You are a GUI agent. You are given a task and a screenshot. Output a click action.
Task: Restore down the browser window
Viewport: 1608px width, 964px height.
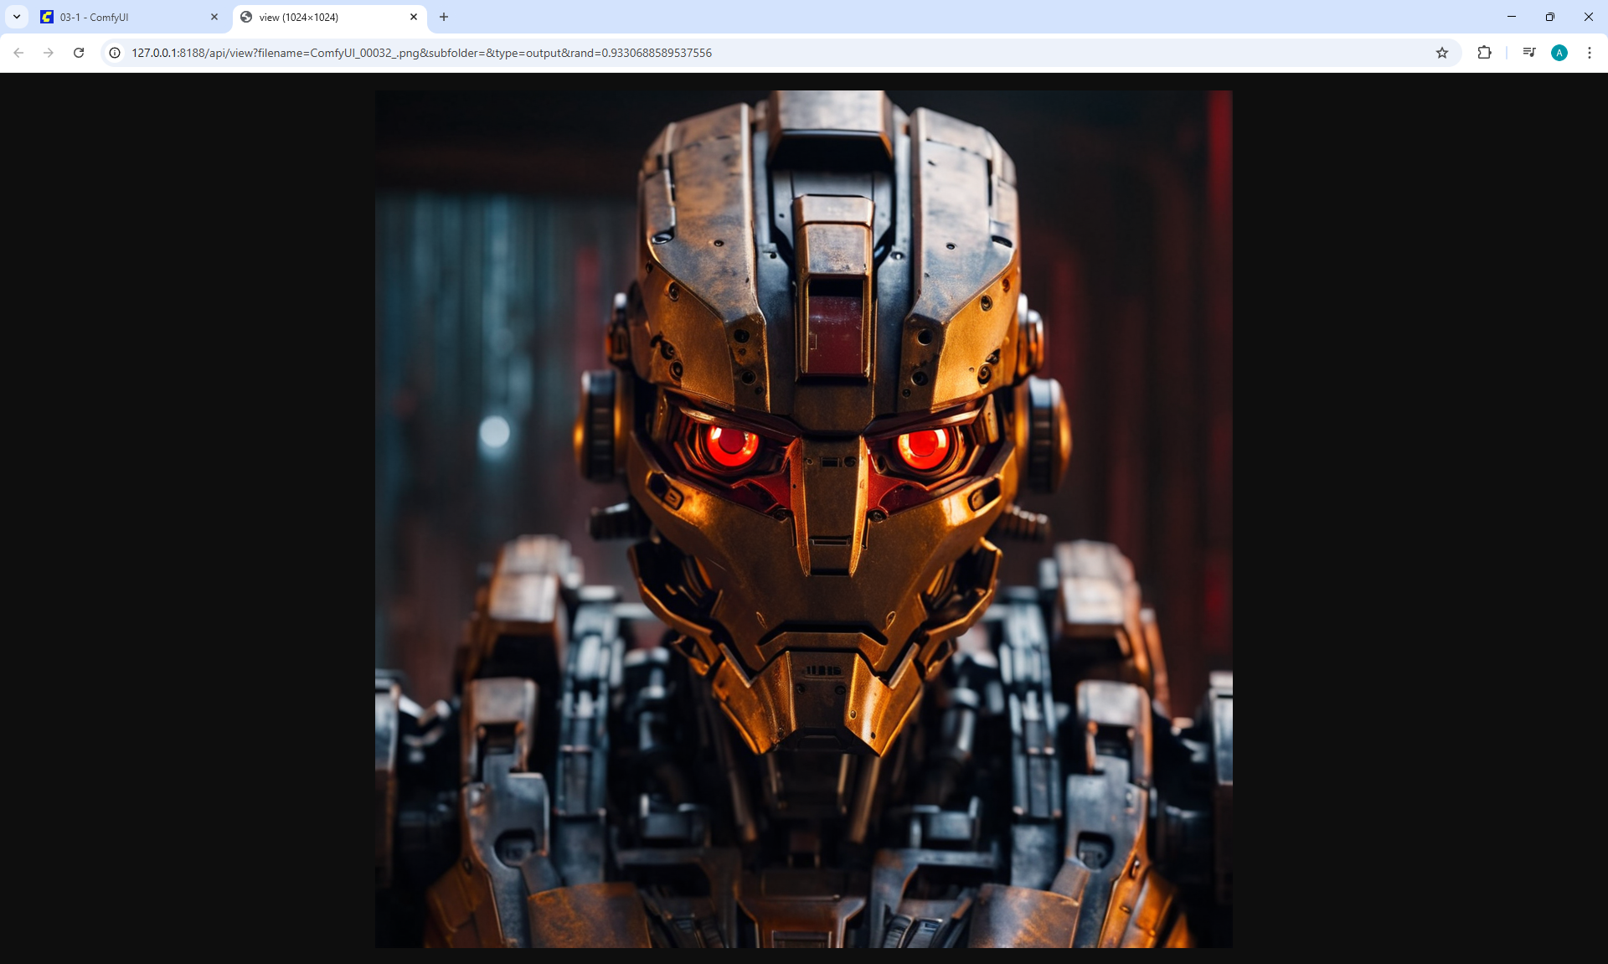tap(1550, 17)
